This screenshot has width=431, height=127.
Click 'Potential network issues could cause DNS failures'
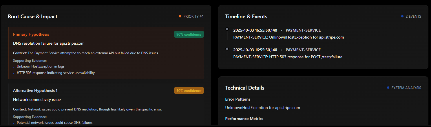tap(54, 123)
